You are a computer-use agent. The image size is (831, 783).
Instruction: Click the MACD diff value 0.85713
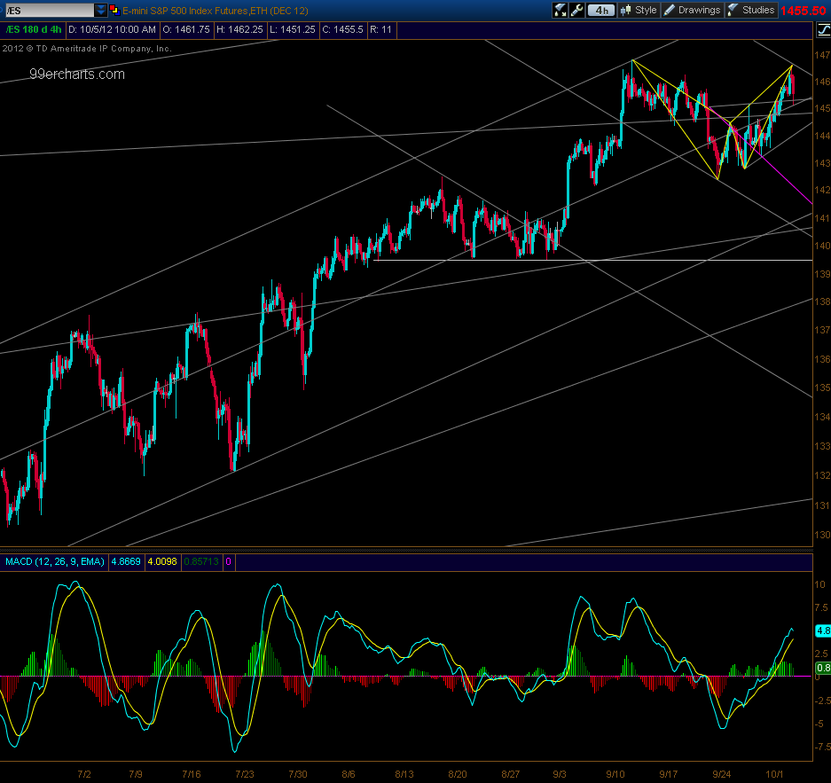200,561
